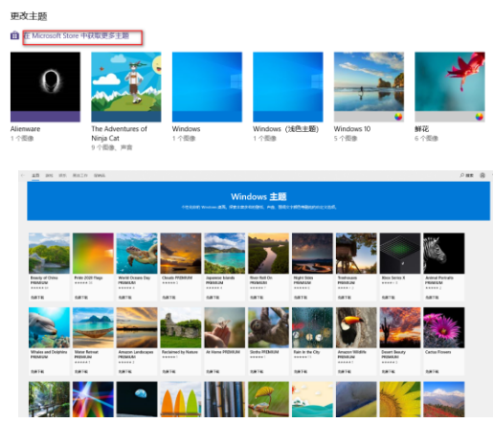The height and width of the screenshot is (423, 493).
Task: Click the Microsoft Store bag icon
Action: 14,35
